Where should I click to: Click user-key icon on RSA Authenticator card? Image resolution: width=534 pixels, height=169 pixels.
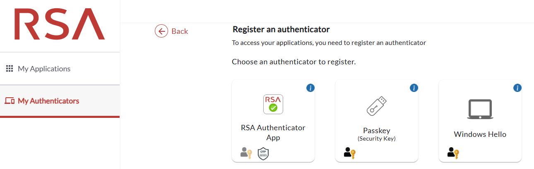click(x=246, y=153)
